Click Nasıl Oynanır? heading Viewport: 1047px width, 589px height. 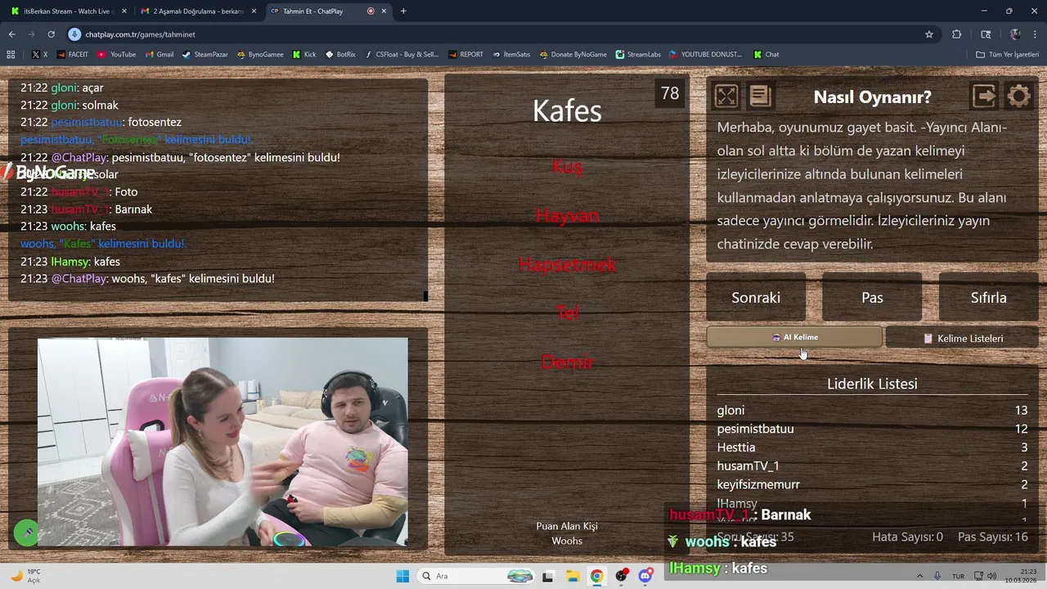click(872, 97)
